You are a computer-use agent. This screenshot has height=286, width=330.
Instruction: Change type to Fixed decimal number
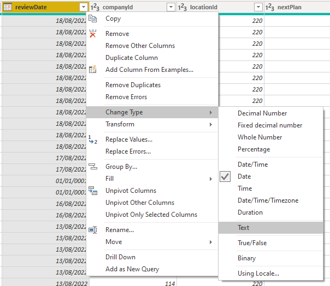(270, 125)
